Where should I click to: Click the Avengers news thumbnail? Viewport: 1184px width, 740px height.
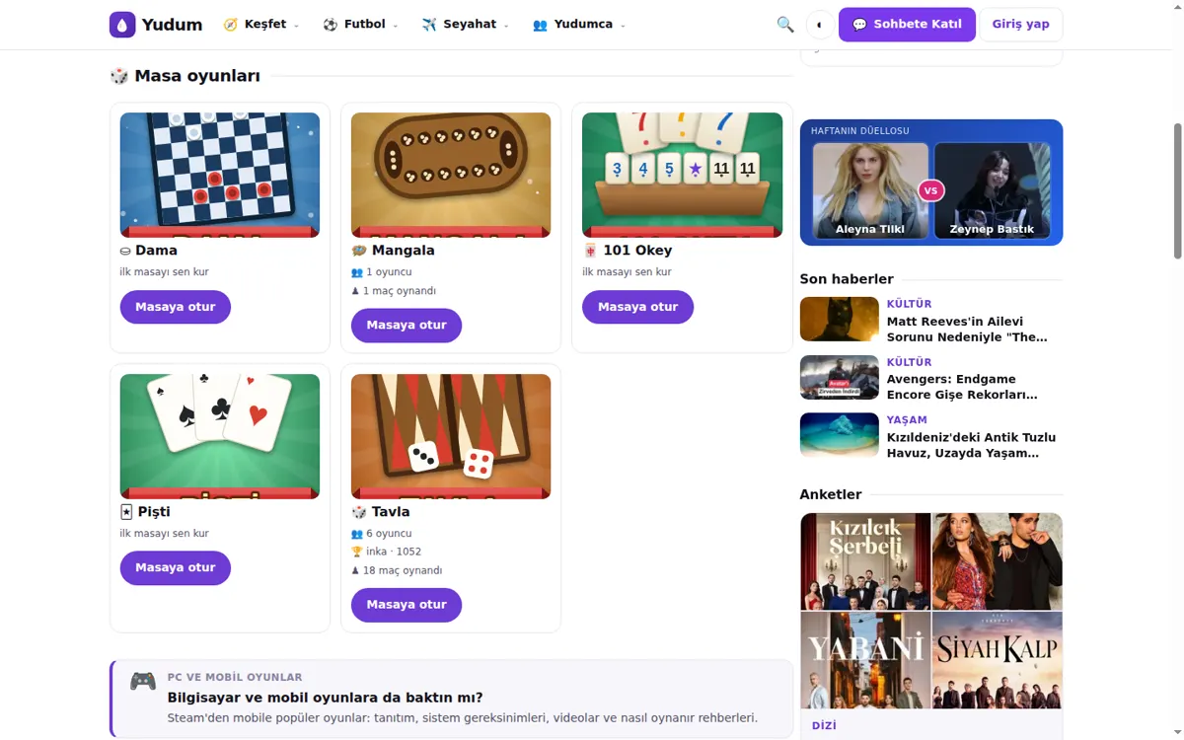(839, 377)
